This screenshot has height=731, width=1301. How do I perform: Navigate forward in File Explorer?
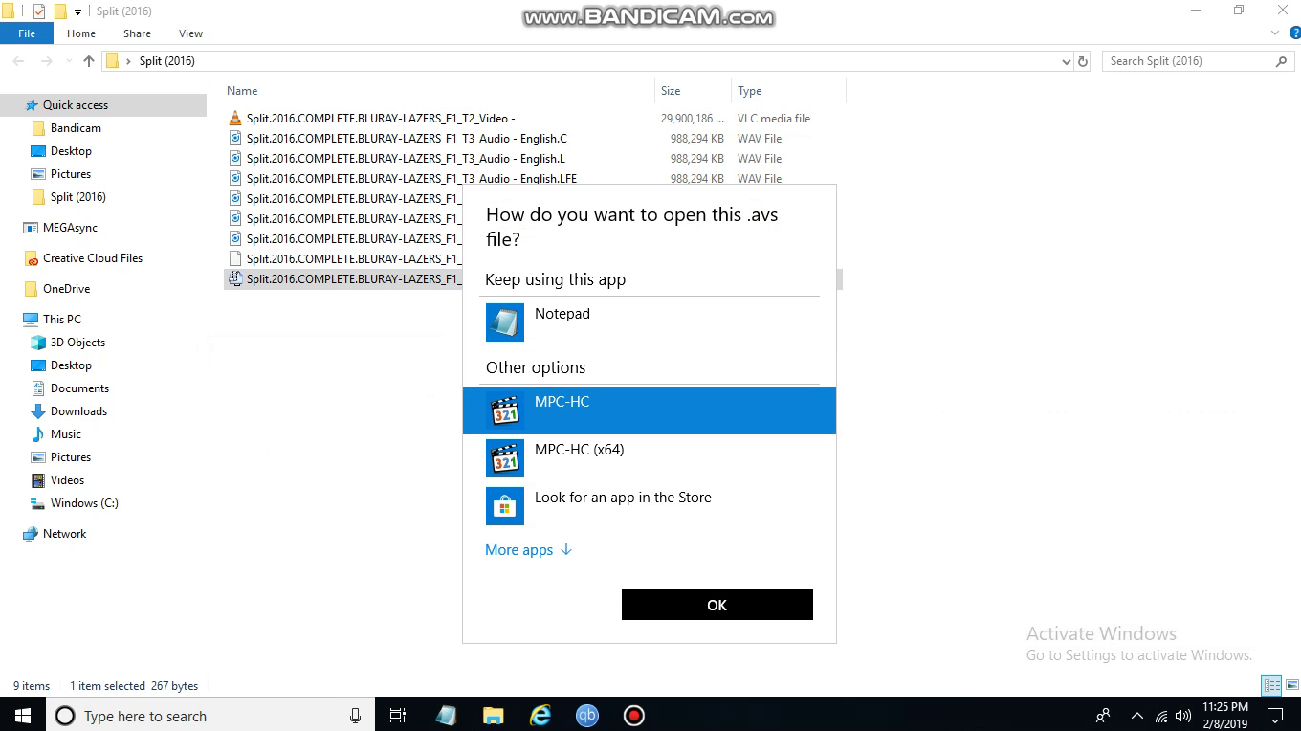point(46,61)
